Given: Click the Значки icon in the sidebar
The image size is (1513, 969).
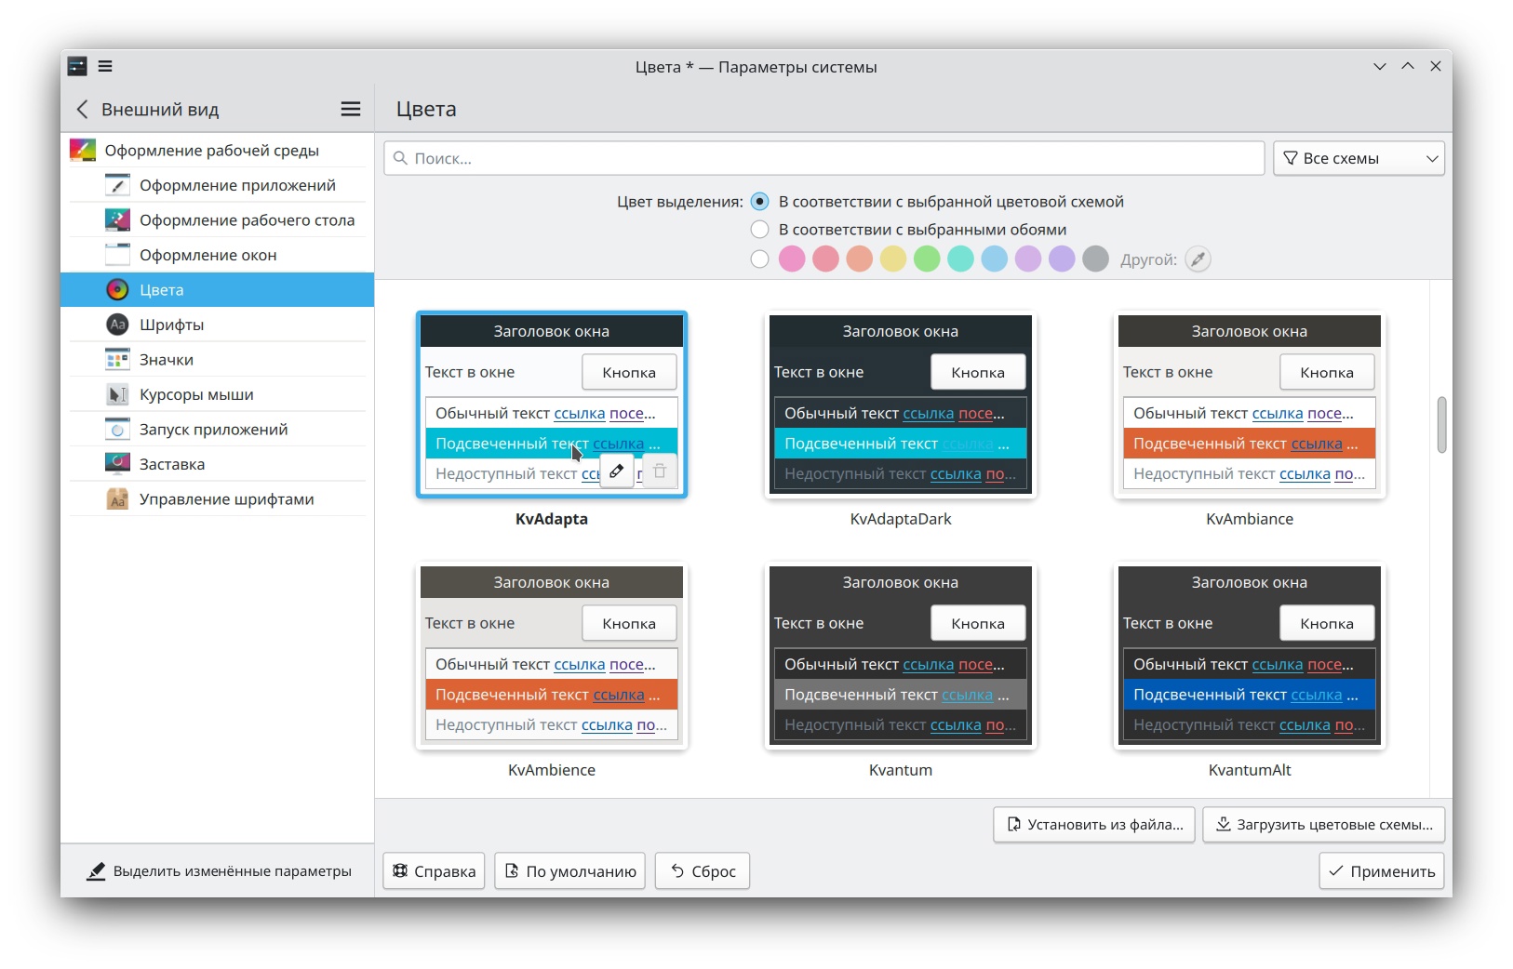Looking at the screenshot, I should coord(117,359).
